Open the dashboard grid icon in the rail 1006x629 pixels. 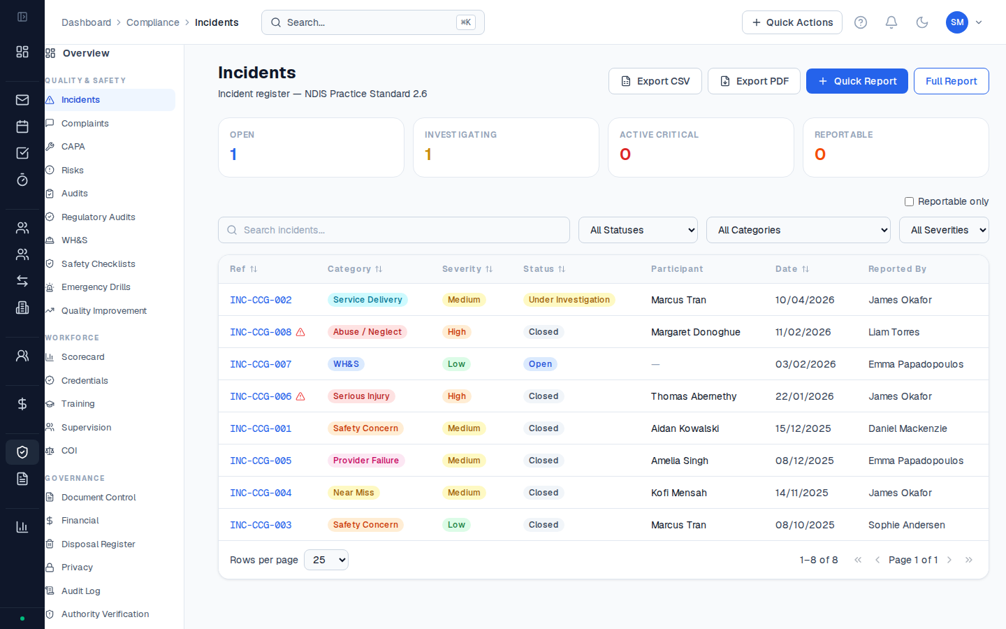click(22, 52)
